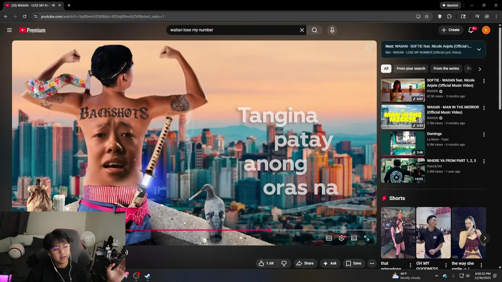Open the weather widget showing 66°F
The width and height of the screenshot is (502, 282).
406,276
